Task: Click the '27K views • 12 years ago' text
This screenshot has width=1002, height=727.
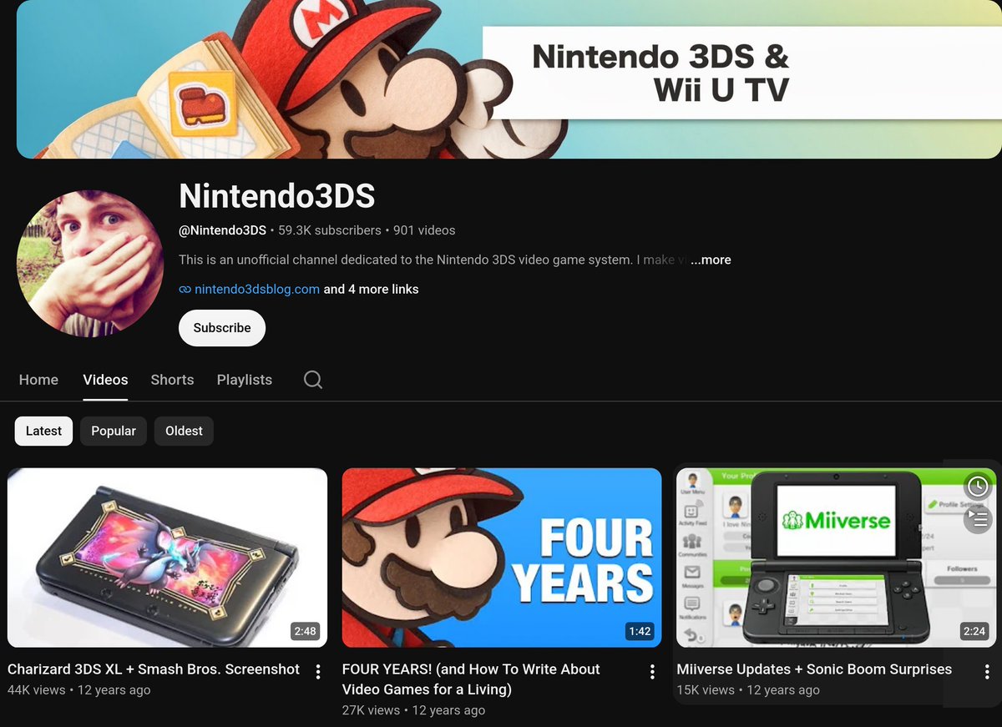Action: (x=413, y=710)
